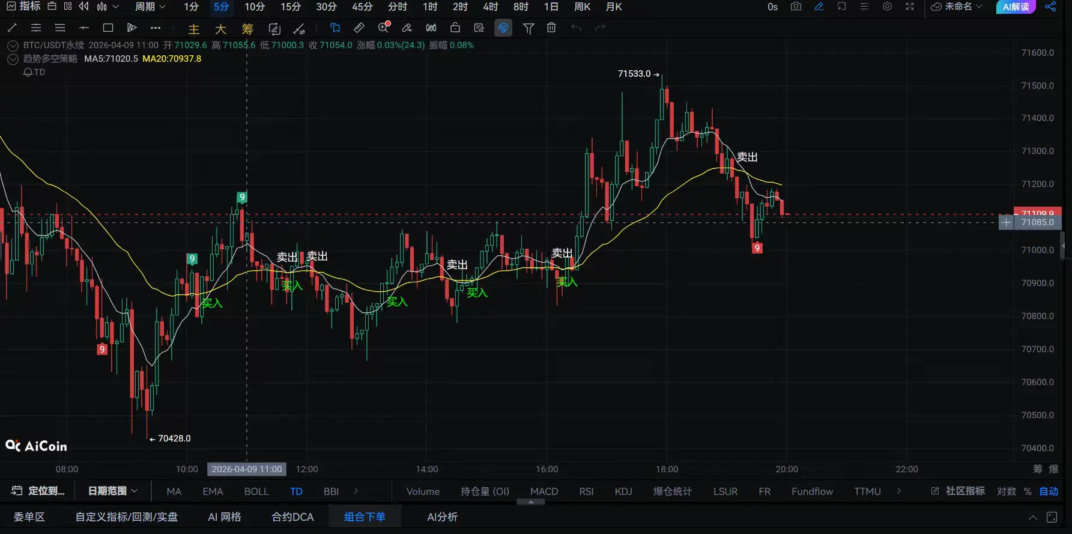The image size is (1072, 534).
Task: Click the rewind replay icon
Action: (84, 7)
